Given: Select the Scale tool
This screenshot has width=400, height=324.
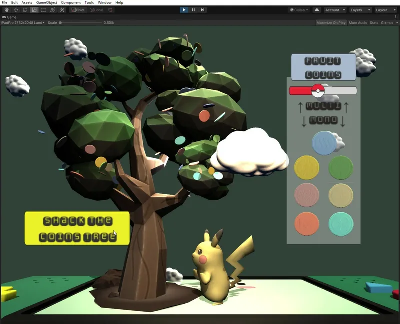Looking at the screenshot, I should tap(34, 10).
